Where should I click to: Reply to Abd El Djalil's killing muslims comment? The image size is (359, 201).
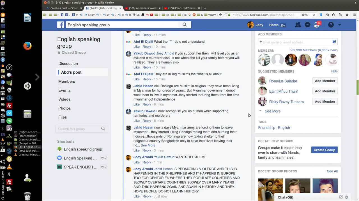pos(147,79)
